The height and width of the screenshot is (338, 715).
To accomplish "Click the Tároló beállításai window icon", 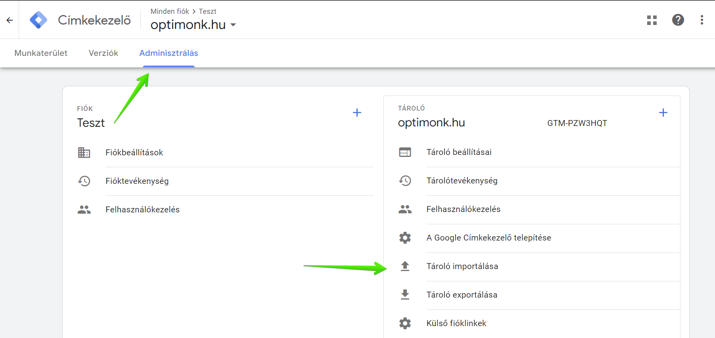I will pyautogui.click(x=405, y=152).
